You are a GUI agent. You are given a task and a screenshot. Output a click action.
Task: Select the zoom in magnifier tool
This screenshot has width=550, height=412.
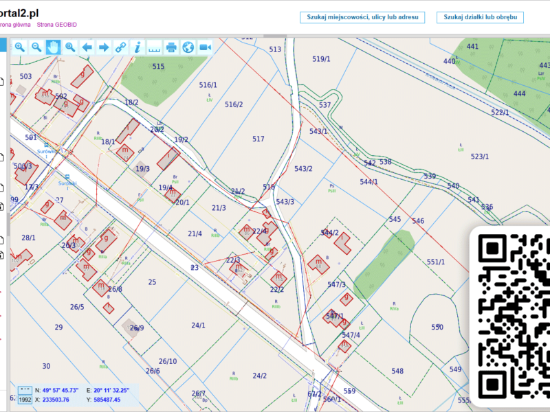[20, 47]
